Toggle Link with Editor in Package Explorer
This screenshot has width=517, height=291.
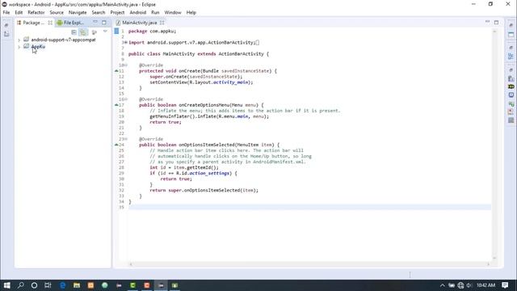coord(83,32)
